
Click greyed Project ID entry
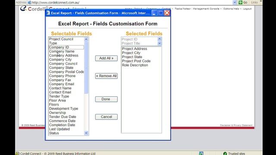point(139,39)
